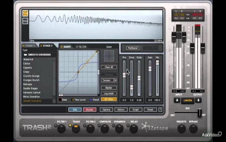Screen dimensions: 226x142
Task: Open Options
Action: [x=106, y=110]
